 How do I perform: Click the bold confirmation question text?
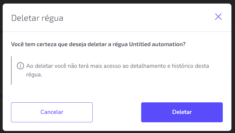[98, 44]
